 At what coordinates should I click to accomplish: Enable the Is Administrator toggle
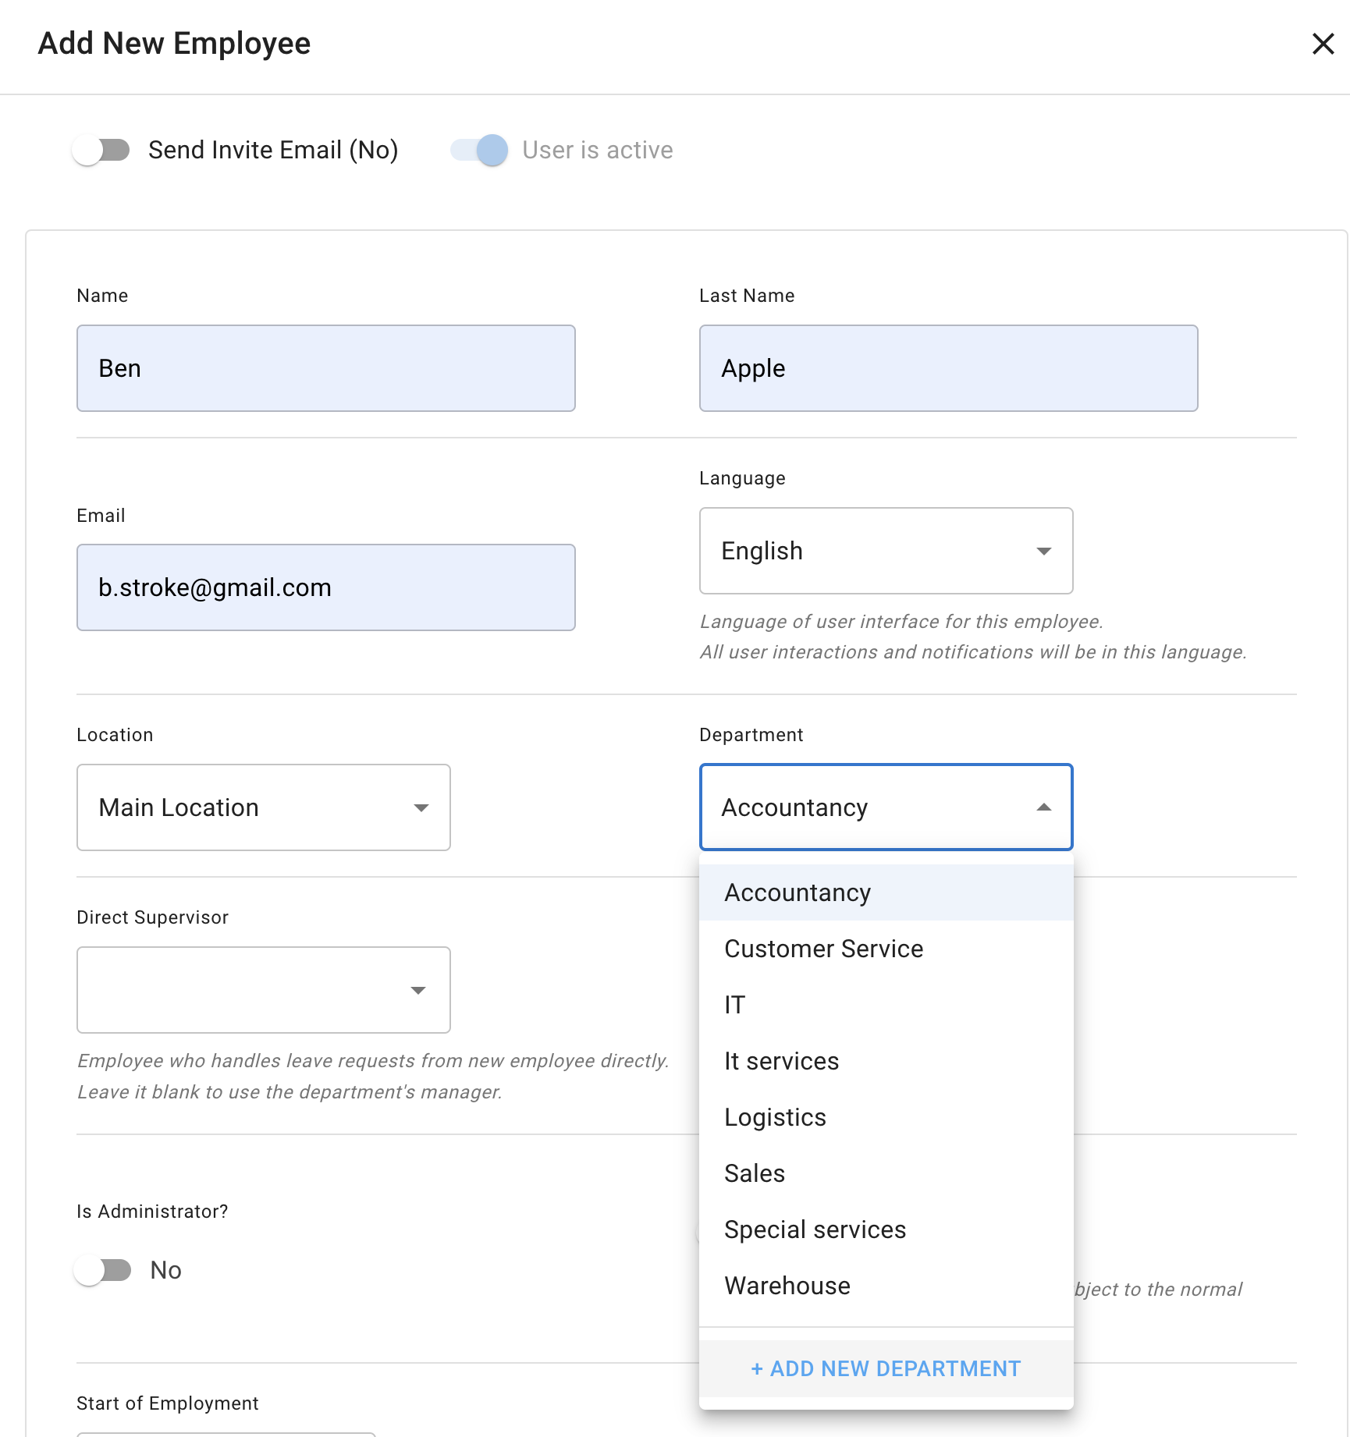tap(103, 1270)
